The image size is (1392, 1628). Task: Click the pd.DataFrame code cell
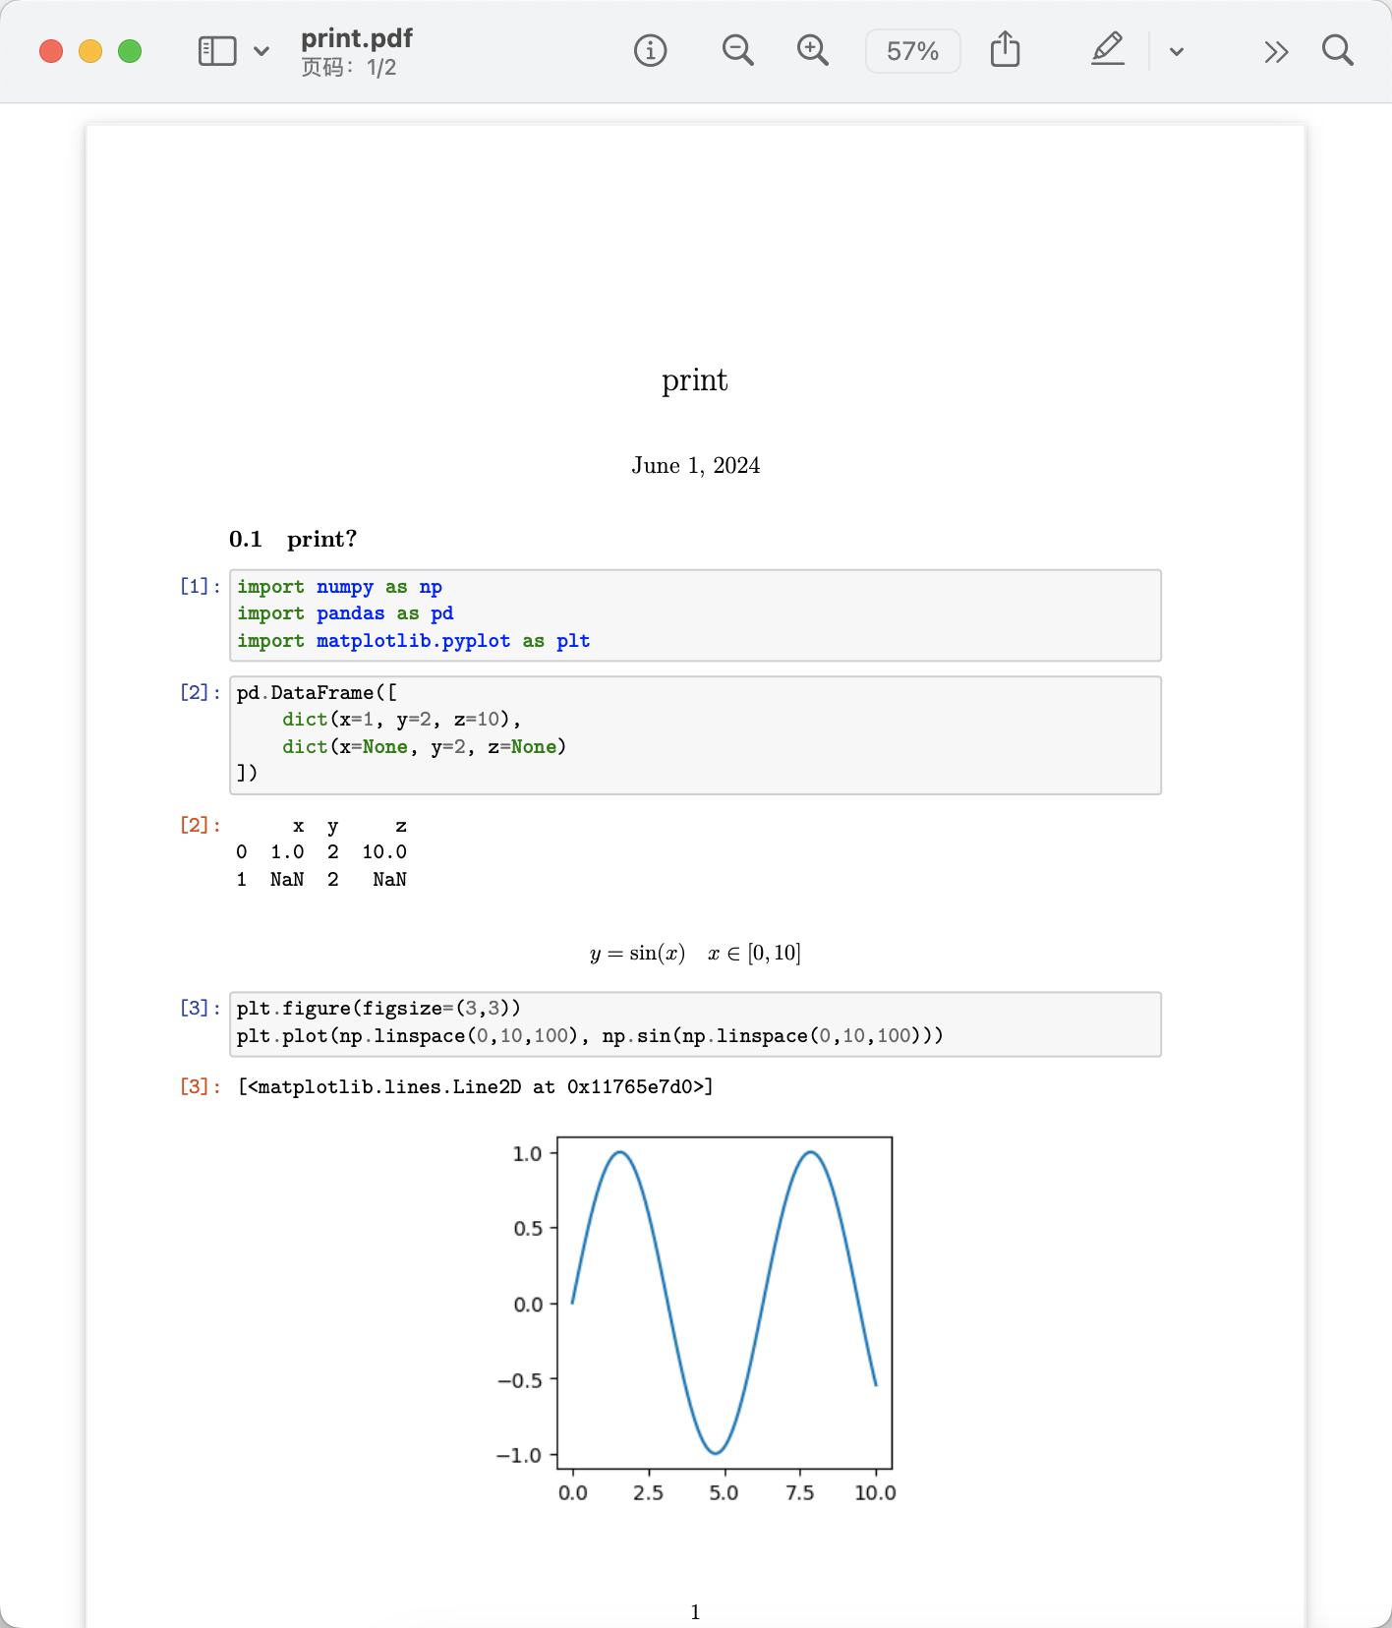pyautogui.click(x=694, y=734)
